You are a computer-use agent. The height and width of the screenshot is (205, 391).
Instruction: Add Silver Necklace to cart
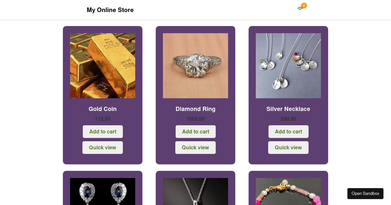(x=288, y=131)
